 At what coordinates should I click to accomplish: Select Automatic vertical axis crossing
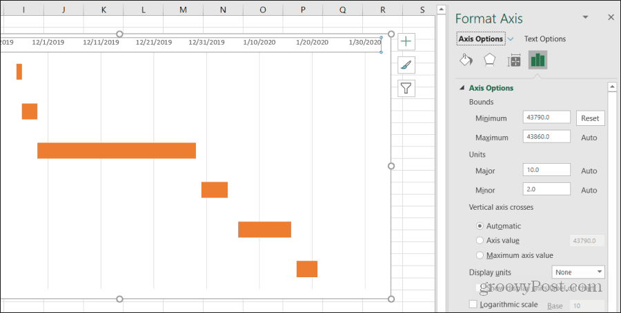click(x=480, y=226)
